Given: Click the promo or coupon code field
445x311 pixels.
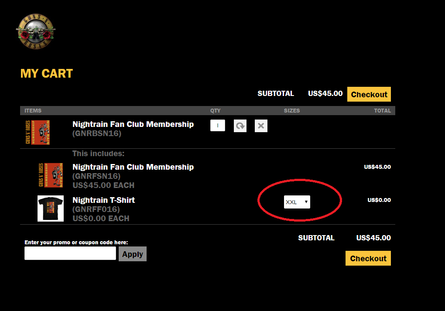Looking at the screenshot, I should [x=70, y=253].
